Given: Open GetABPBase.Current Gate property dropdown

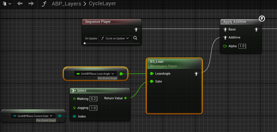Looking at the screenshot, I should pos(33,116).
